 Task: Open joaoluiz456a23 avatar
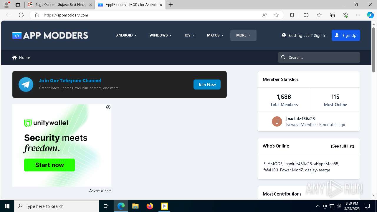[277, 121]
